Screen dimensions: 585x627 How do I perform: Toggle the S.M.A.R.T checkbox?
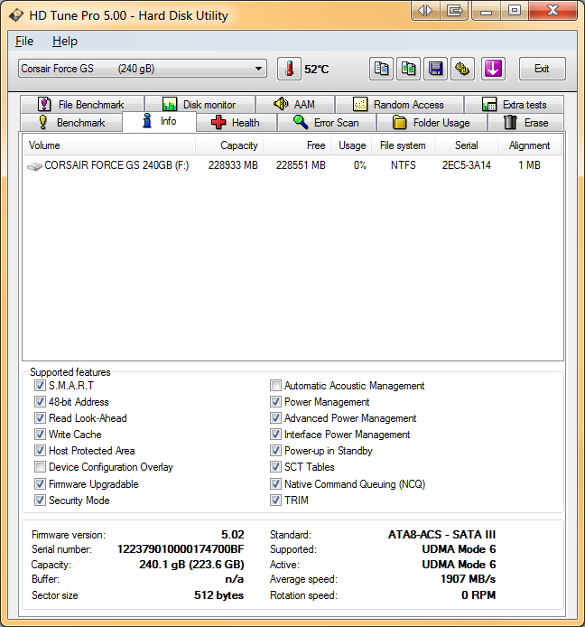pos(40,386)
